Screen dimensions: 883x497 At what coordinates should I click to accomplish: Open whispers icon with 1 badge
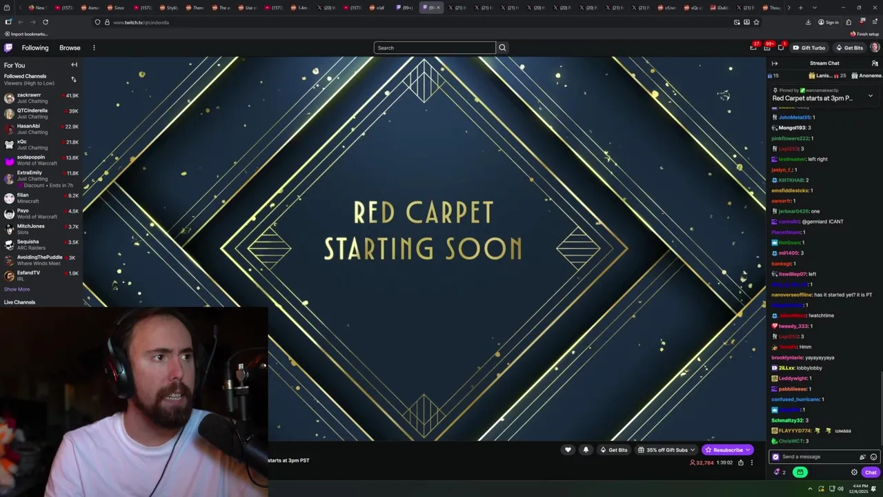pyautogui.click(x=781, y=47)
